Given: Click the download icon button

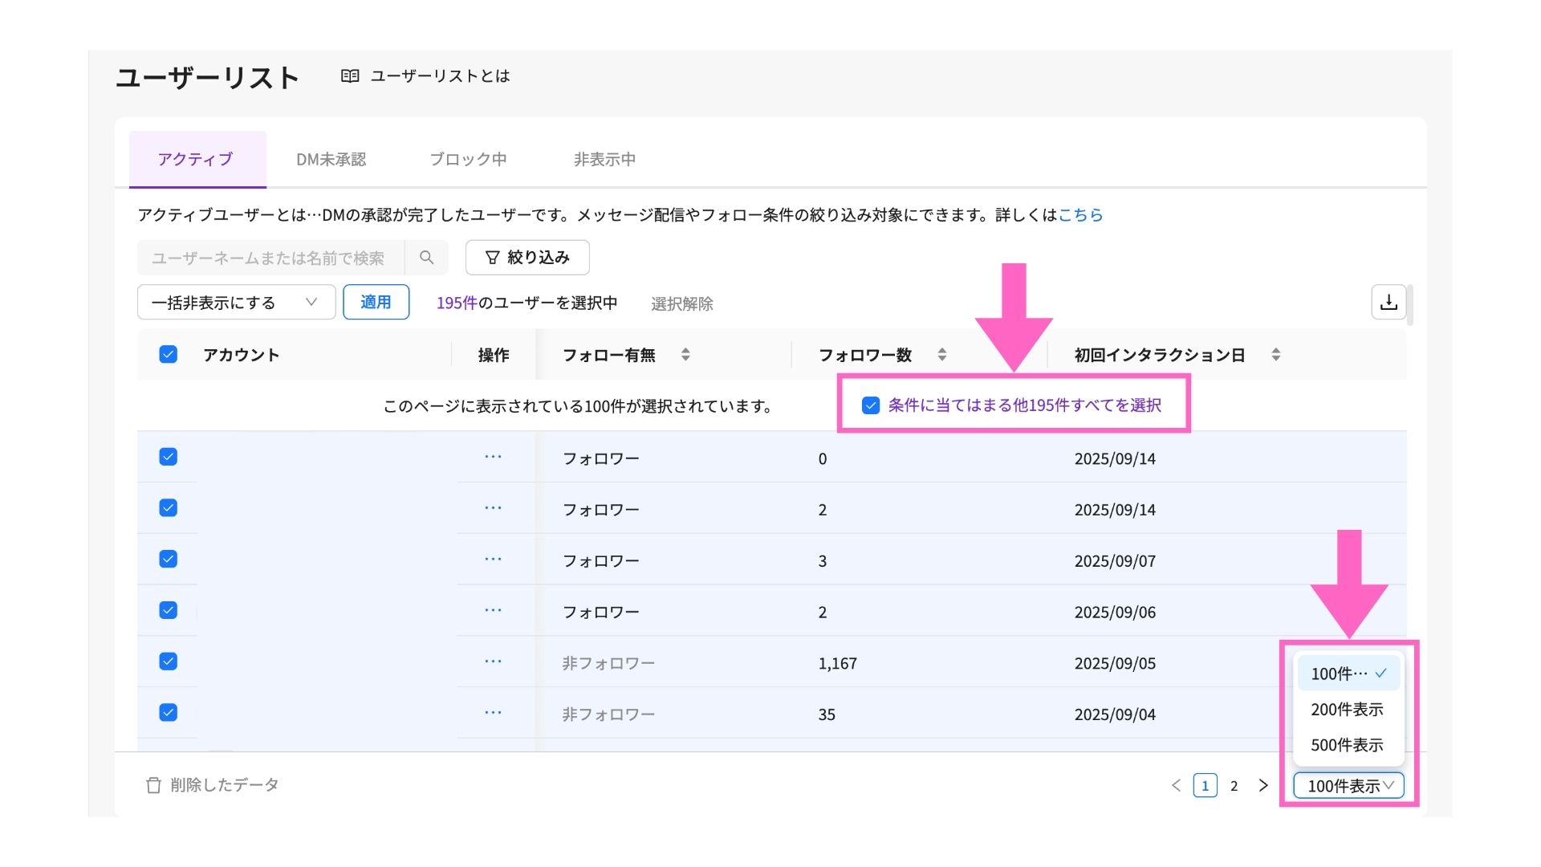Looking at the screenshot, I should click(x=1389, y=303).
